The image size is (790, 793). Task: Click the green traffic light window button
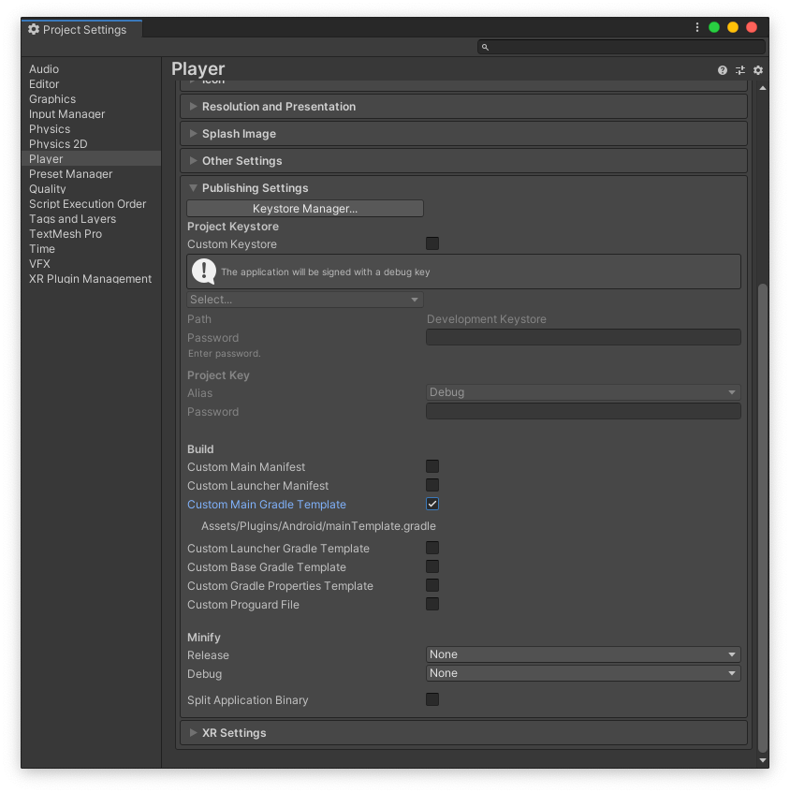(713, 27)
